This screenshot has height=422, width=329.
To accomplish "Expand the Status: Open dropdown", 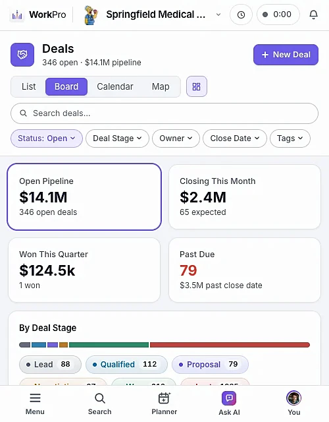I will coord(47,138).
